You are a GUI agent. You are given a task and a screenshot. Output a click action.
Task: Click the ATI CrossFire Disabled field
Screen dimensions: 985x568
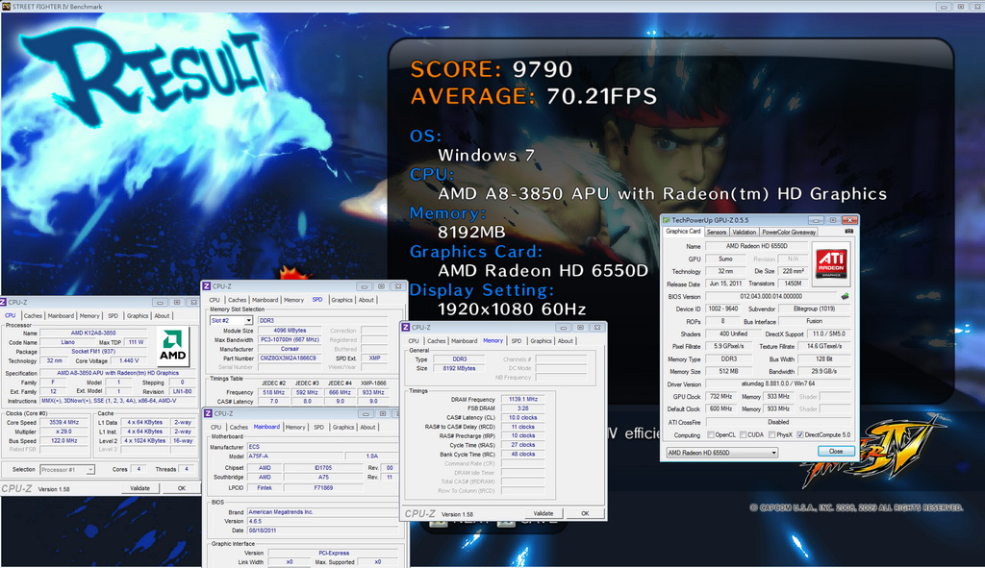click(777, 422)
